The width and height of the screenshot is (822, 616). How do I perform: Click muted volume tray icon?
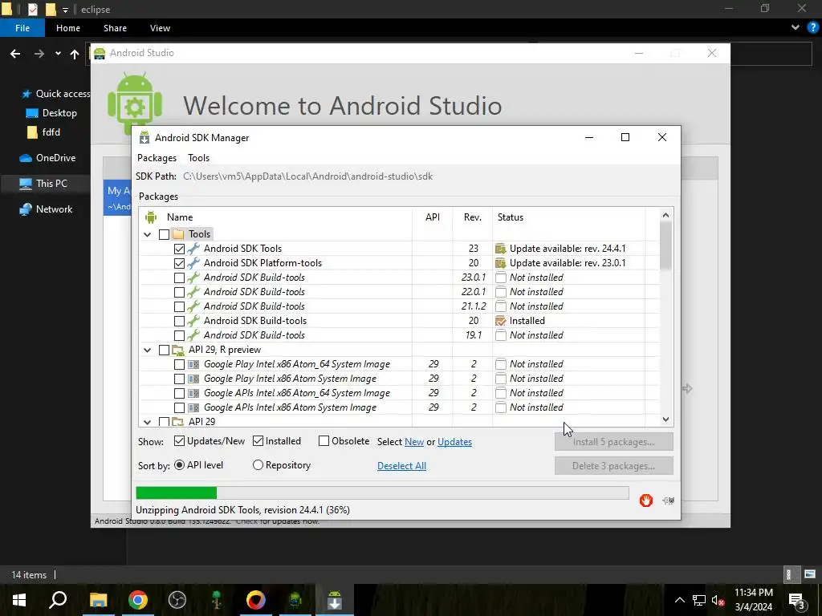coord(718,600)
